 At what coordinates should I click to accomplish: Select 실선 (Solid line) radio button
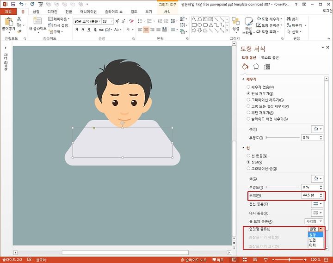coord(248,162)
